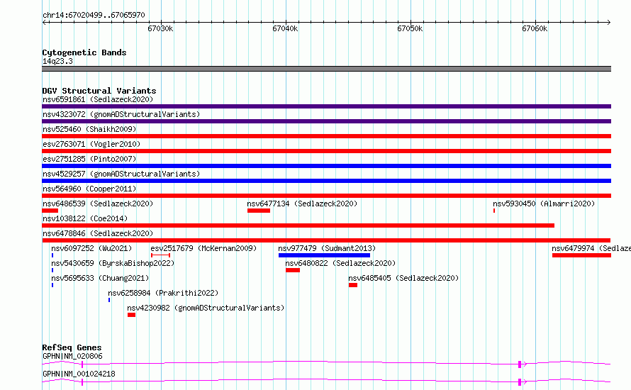Click the esv2751285 (Pinto2007) blue bar
This screenshot has width=631, height=390.
click(326, 166)
